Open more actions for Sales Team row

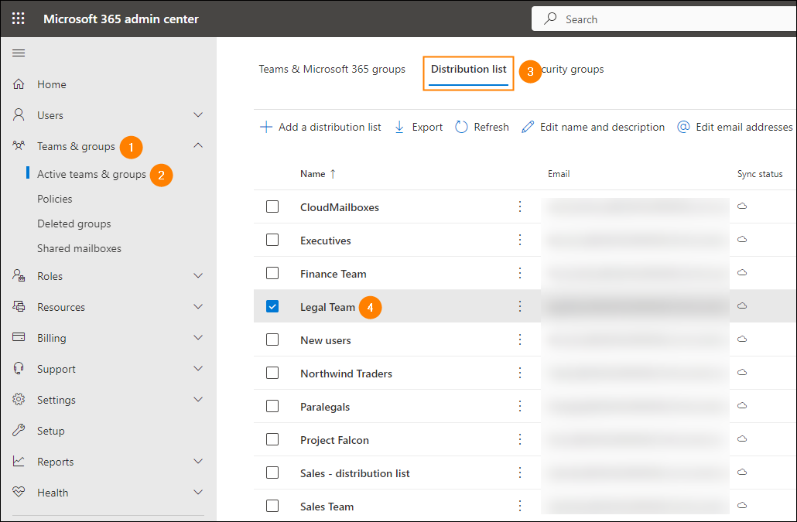pyautogui.click(x=519, y=506)
